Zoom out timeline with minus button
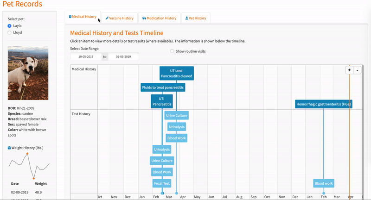The width and height of the screenshot is (371, 200). [x=357, y=70]
